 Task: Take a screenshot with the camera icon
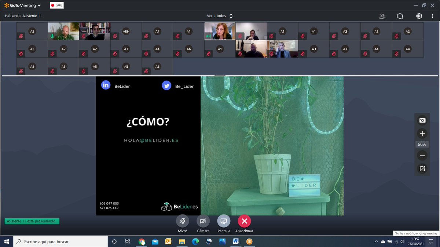(x=422, y=120)
